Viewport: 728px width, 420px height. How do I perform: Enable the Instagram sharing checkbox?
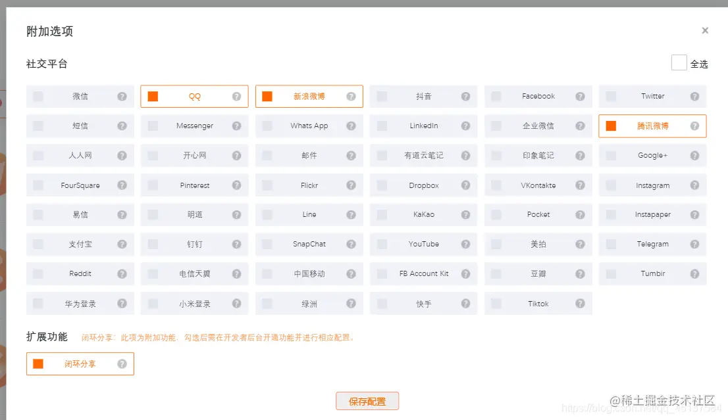click(610, 185)
